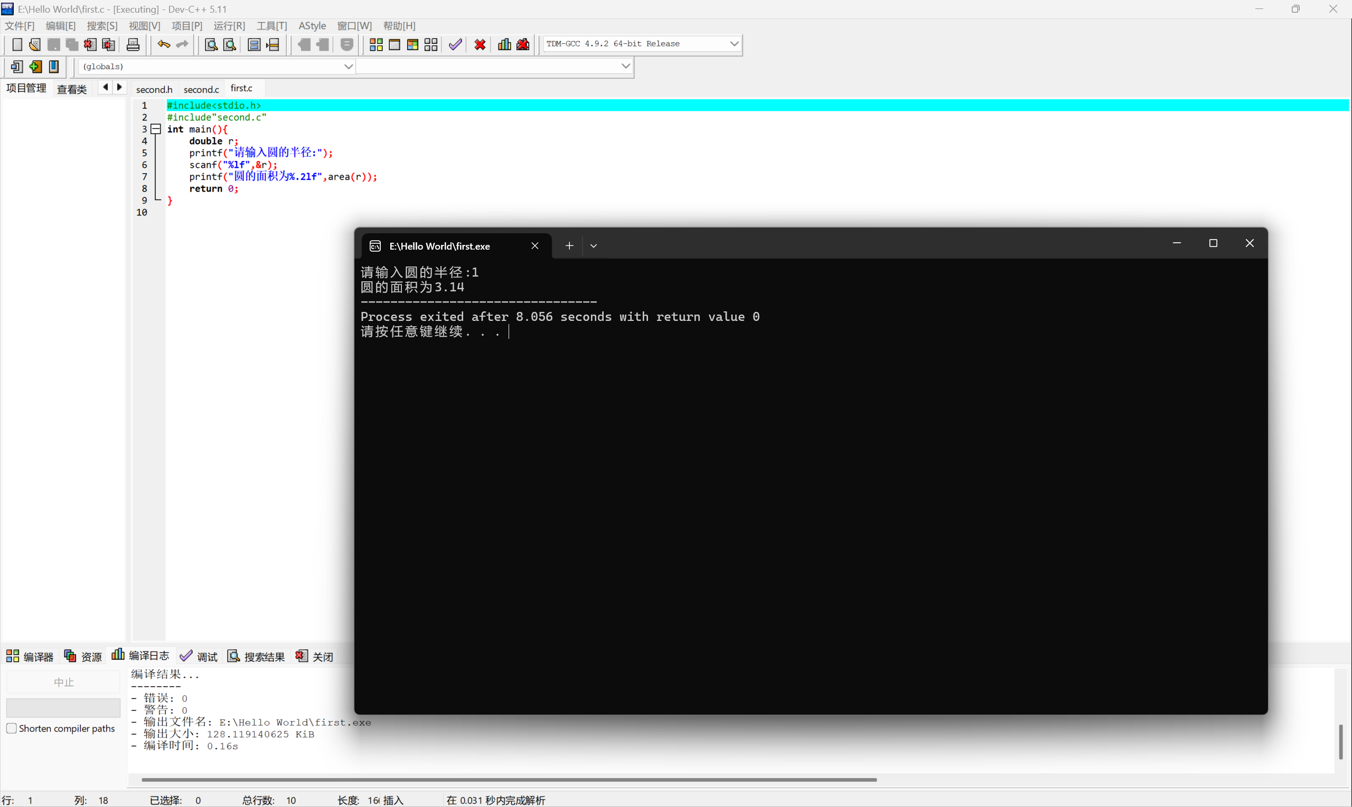Collapse the main function code fold
The image size is (1352, 807).
click(x=156, y=129)
